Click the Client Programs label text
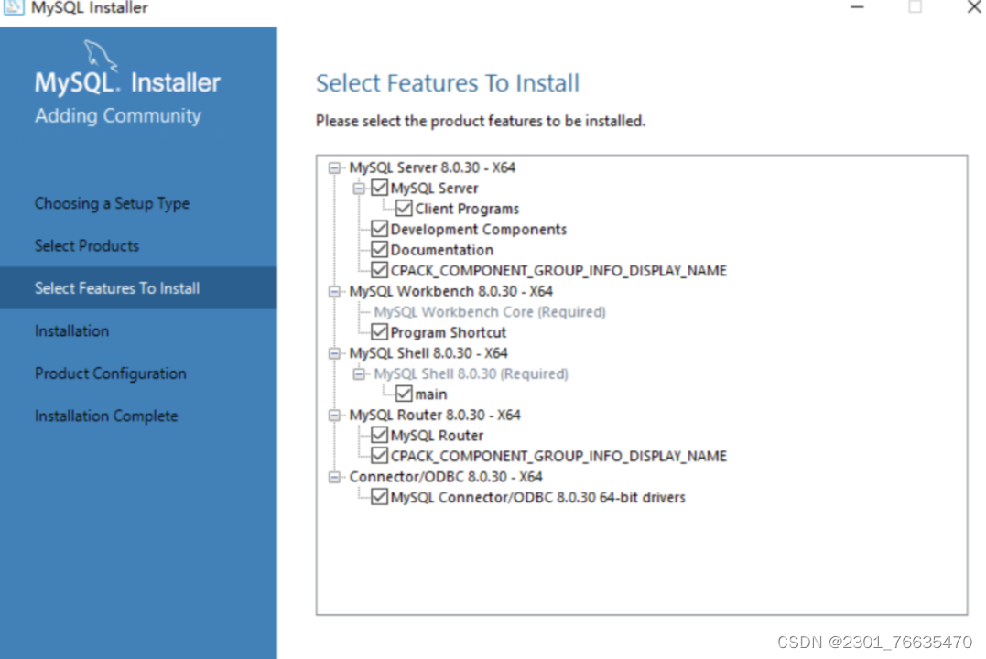Viewport: 986px width, 659px height. coord(467,209)
